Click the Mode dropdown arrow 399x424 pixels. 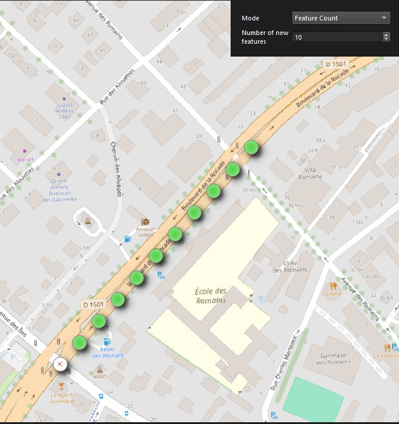click(x=384, y=18)
